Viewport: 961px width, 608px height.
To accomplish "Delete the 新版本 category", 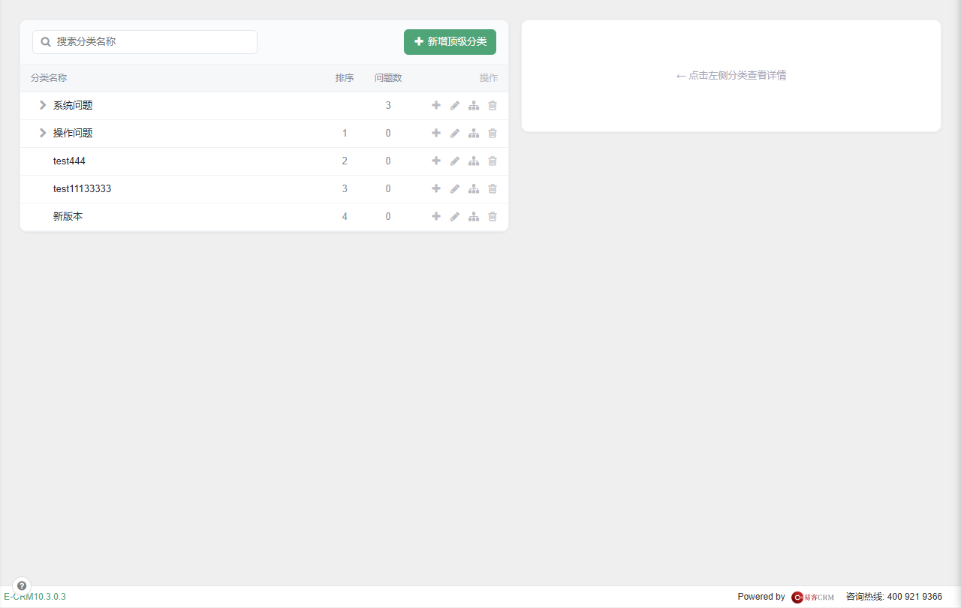I will pyautogui.click(x=493, y=217).
